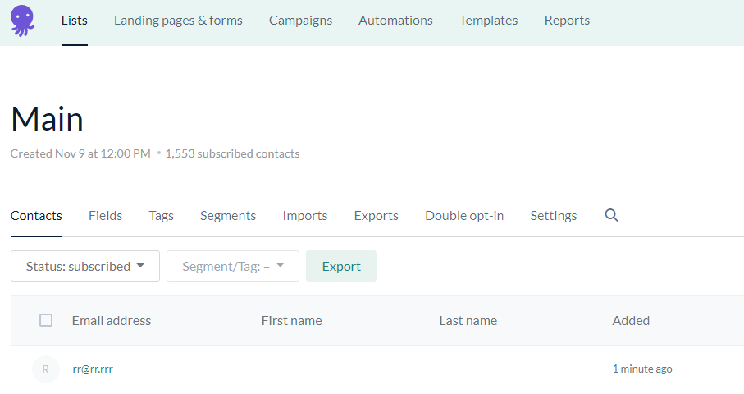Screen dimensions: 744x394
Task: Go to Landing pages & forms
Action: (x=178, y=21)
